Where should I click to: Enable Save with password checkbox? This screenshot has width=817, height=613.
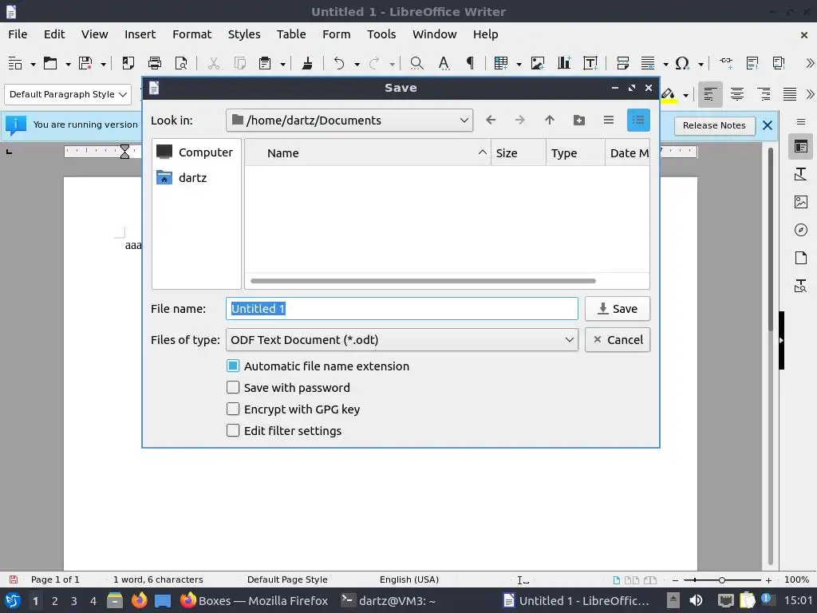click(x=233, y=387)
